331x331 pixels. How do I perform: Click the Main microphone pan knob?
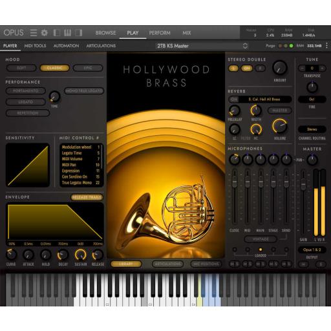(x=261, y=160)
